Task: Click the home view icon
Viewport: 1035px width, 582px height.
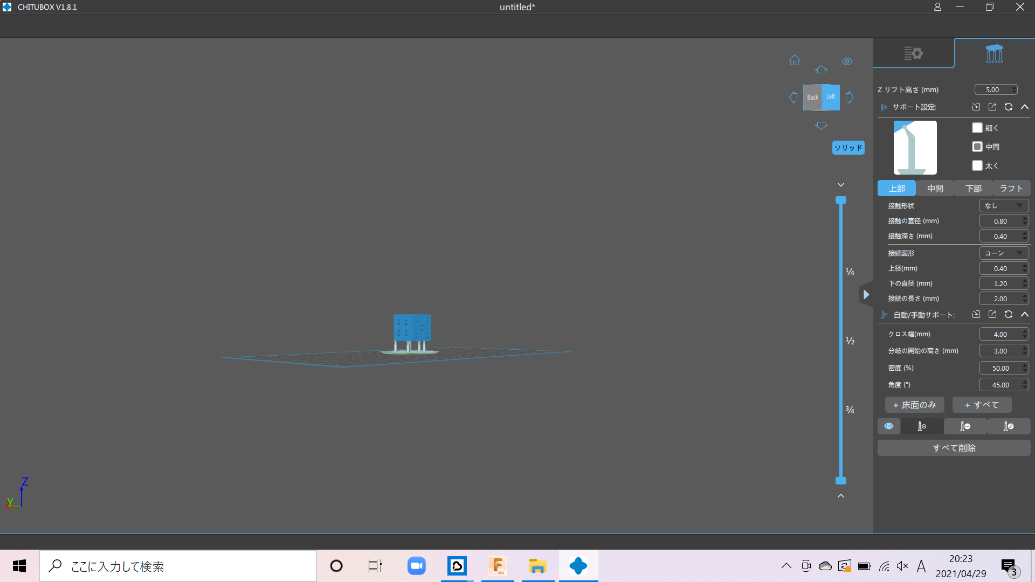Action: tap(795, 60)
